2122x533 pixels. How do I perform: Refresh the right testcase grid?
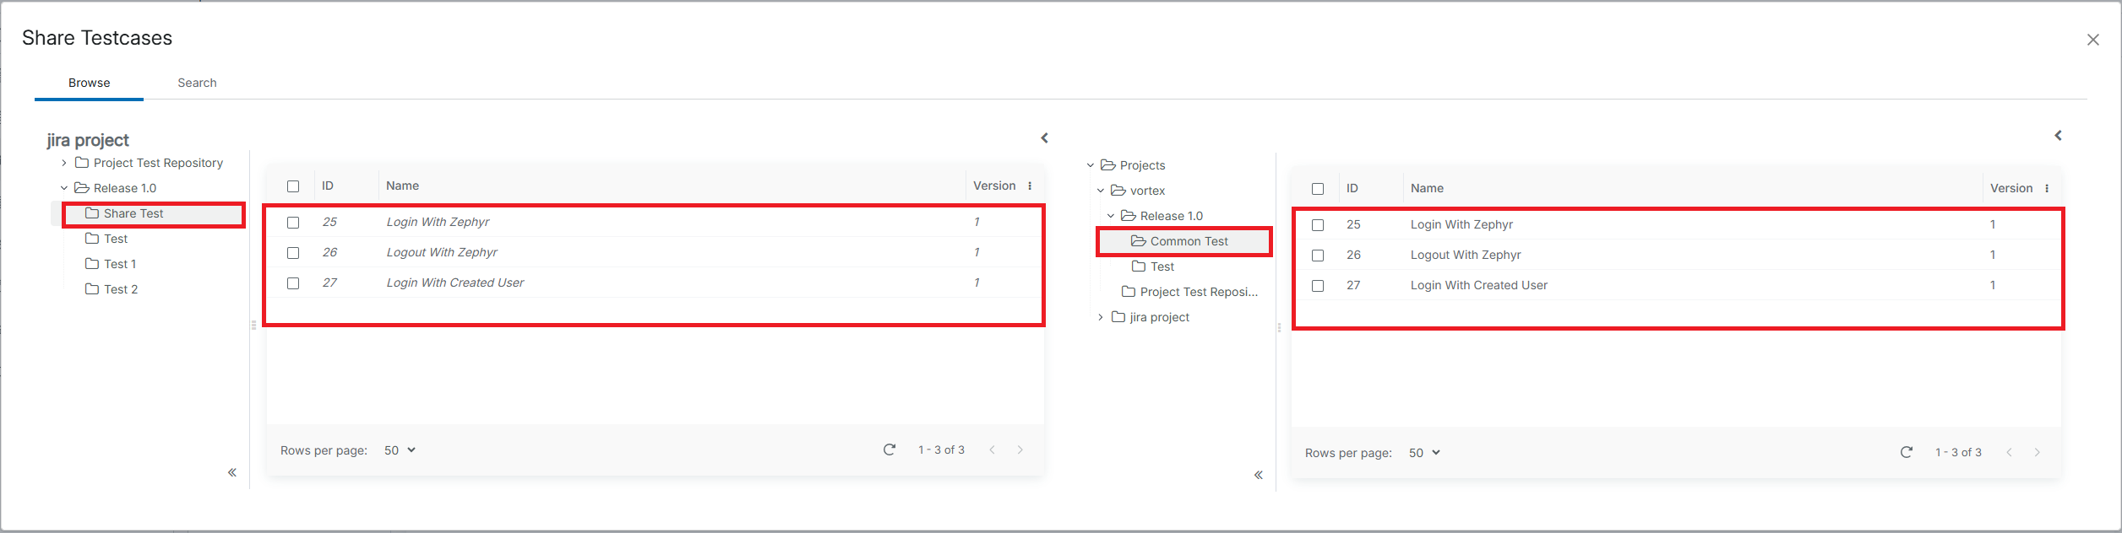point(1906,452)
